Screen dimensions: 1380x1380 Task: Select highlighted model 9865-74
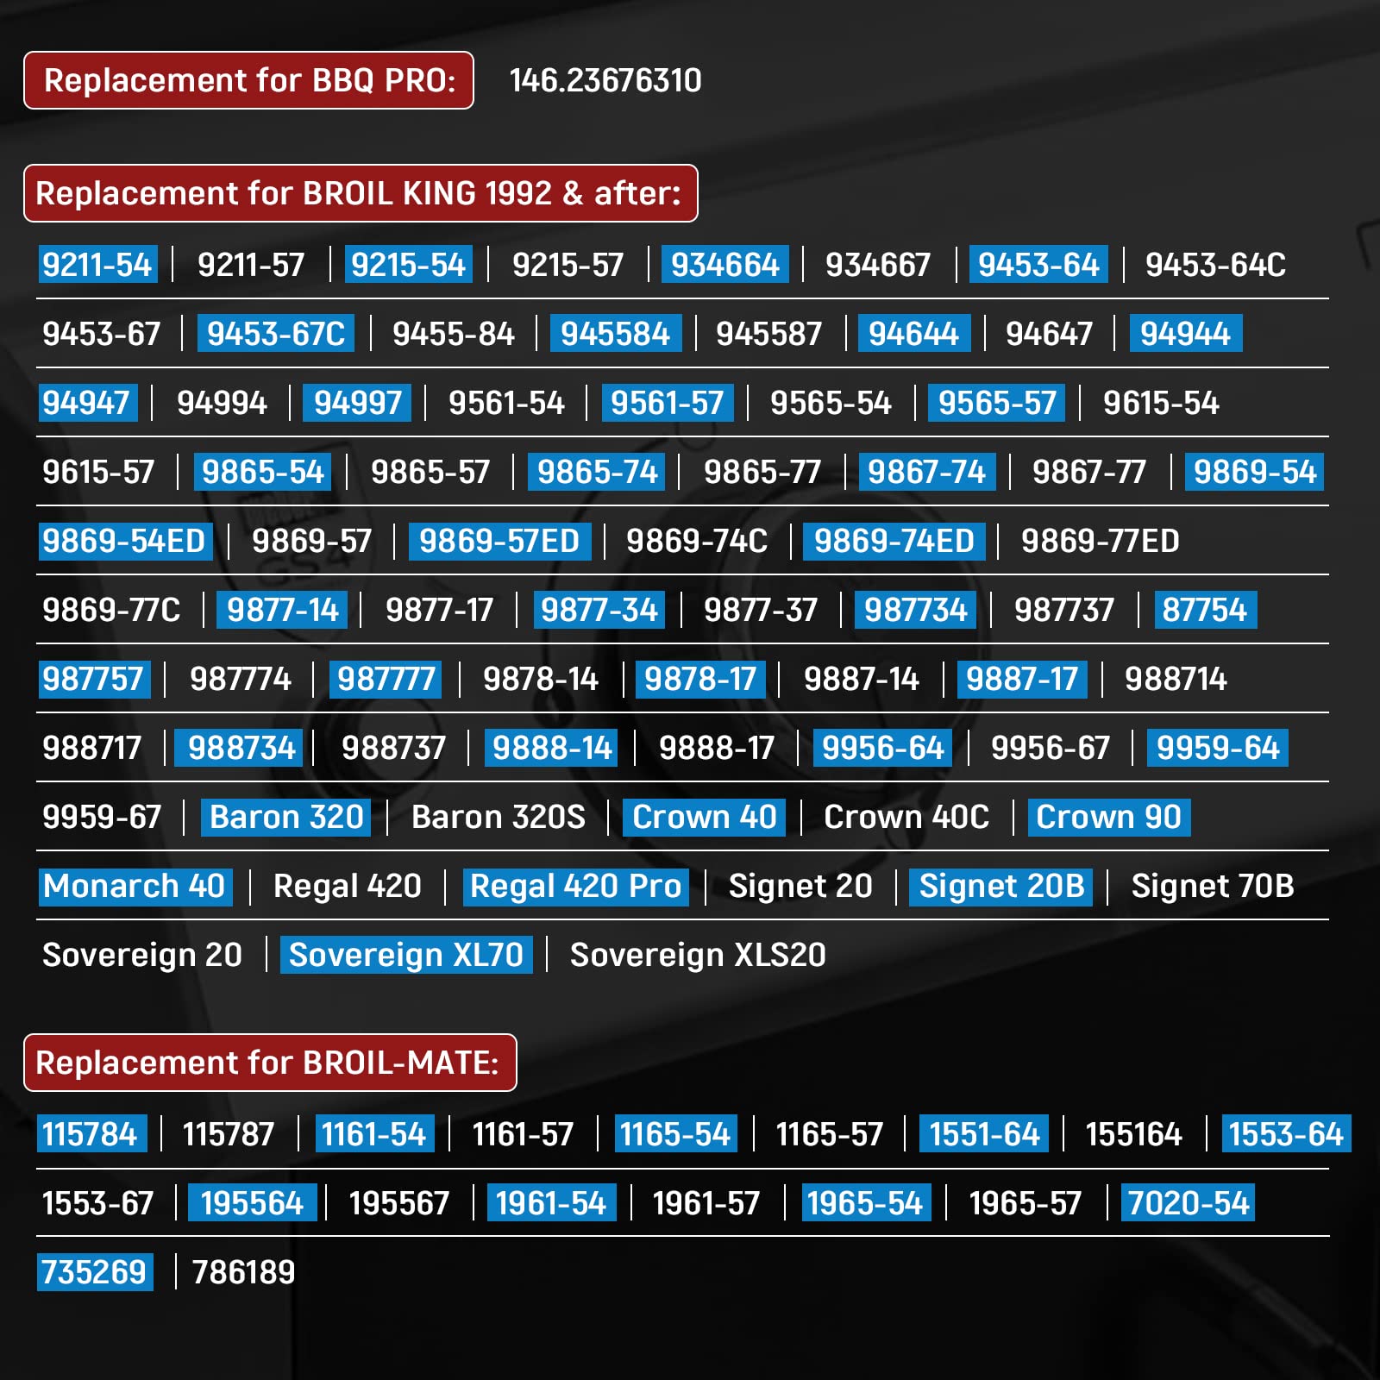click(597, 472)
